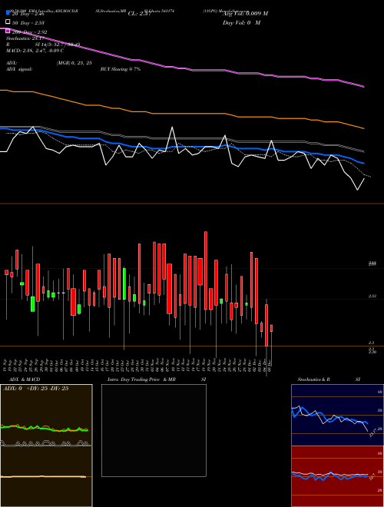This screenshot has height=507, width=384.
Task: Click the last red candlestick on the right
Action: 271,328
